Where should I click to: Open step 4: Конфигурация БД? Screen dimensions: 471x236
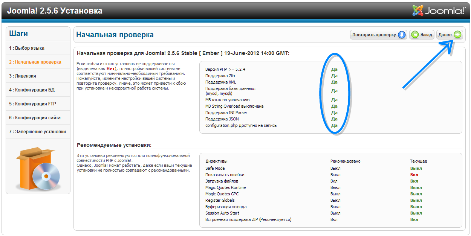point(32,90)
